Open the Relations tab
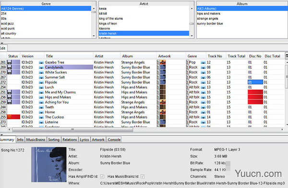The height and width of the screenshot is (188, 288). point(70,140)
